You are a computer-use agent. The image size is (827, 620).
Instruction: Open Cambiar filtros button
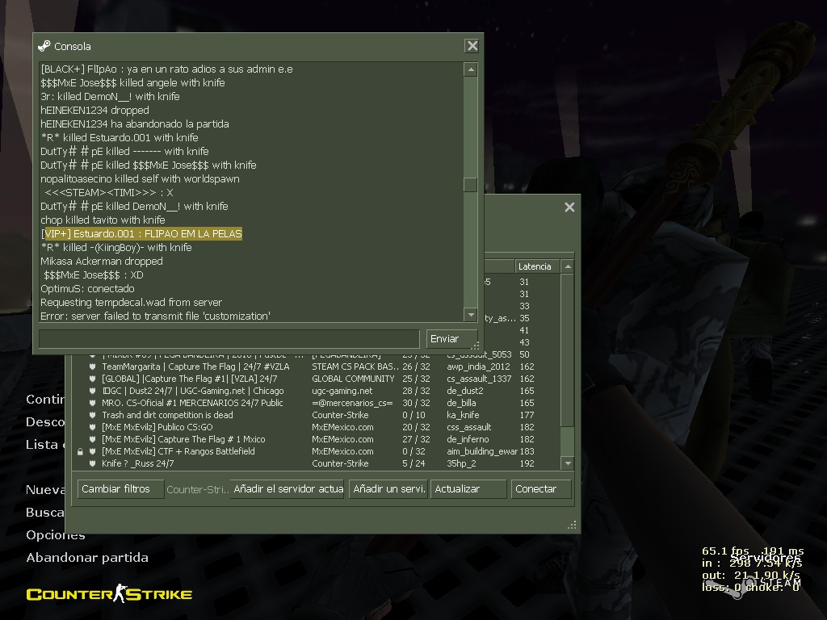tap(120, 488)
